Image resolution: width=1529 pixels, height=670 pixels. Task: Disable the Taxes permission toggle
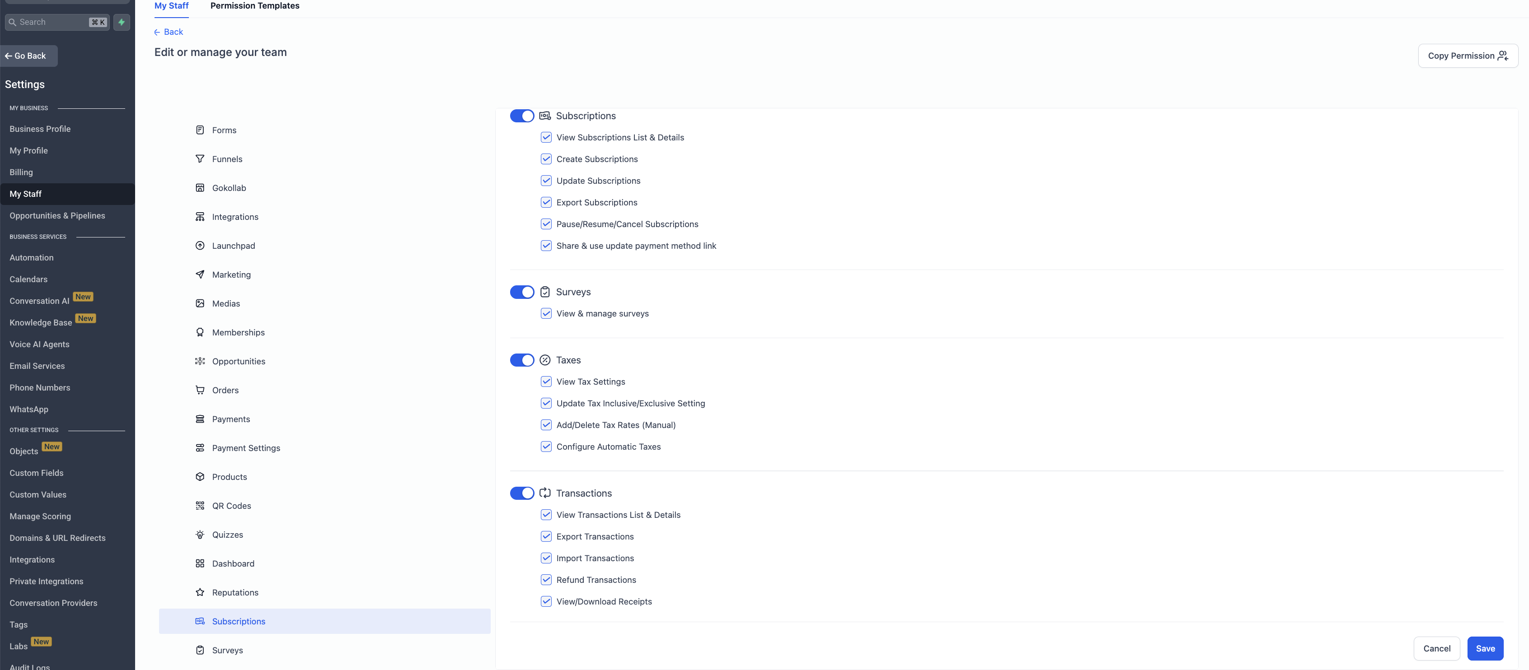pyautogui.click(x=522, y=360)
